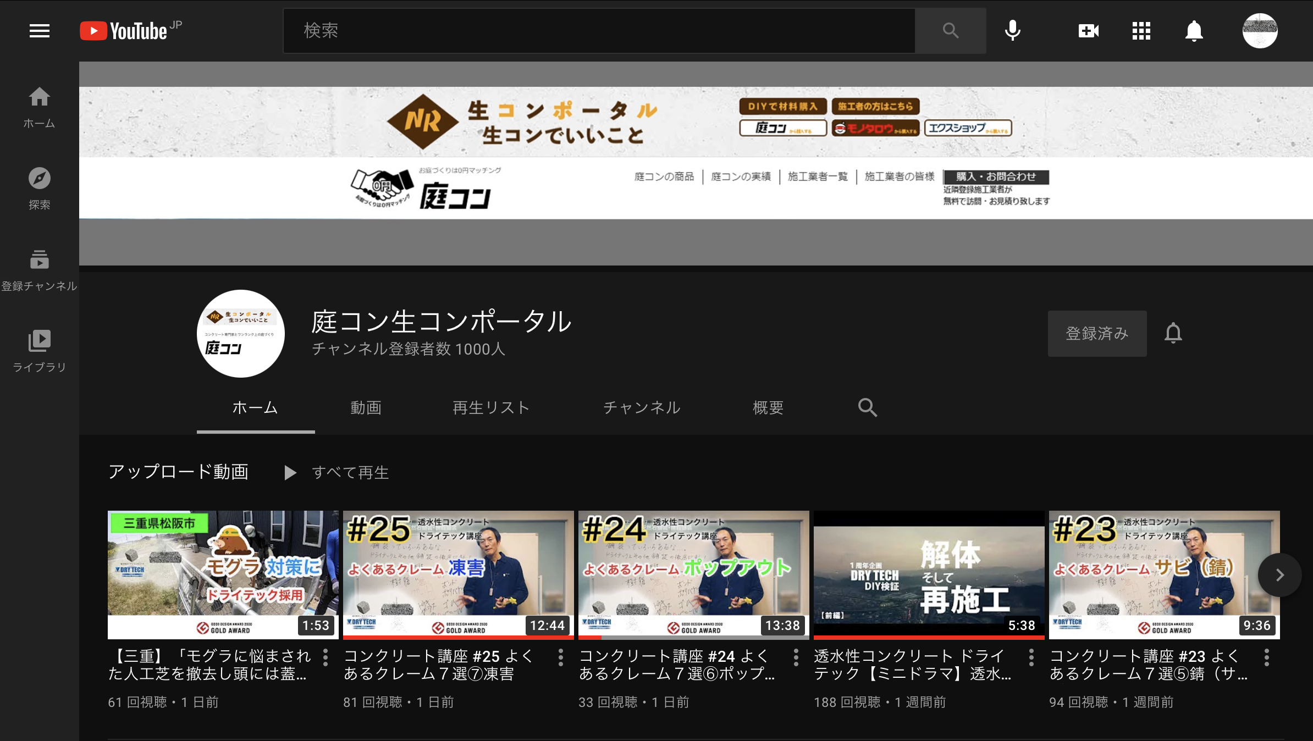
Task: Open the hamburger guide menu
Action: [x=40, y=31]
